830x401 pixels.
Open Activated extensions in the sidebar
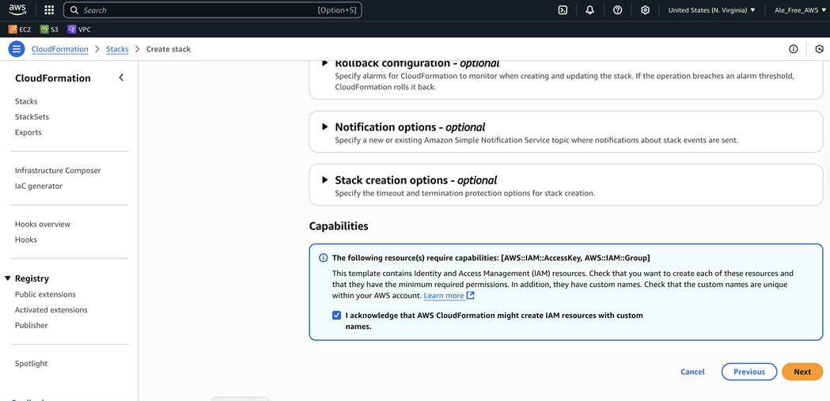(51, 310)
